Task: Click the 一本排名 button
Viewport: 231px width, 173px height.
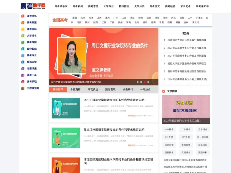Action: (169, 129)
